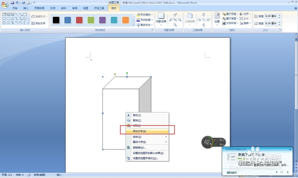Undo the last action

[x=17, y=3]
